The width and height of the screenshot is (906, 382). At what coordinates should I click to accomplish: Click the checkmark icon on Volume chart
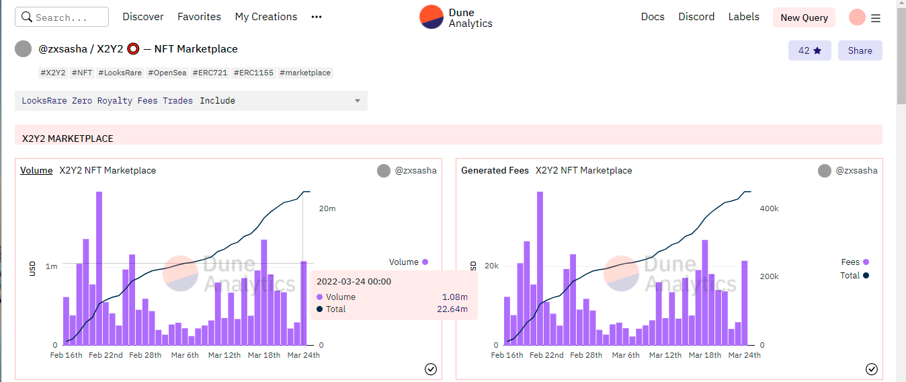(x=431, y=369)
